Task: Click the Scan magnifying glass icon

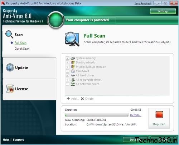Action: click(9, 34)
